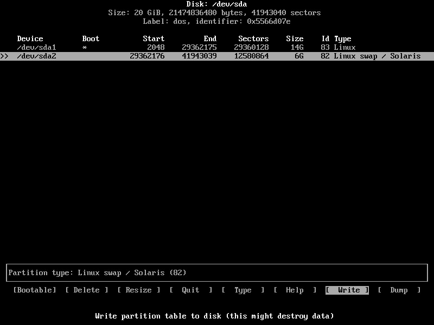Click the Id Type column header
The height and width of the screenshot is (325, 434).
coord(336,39)
